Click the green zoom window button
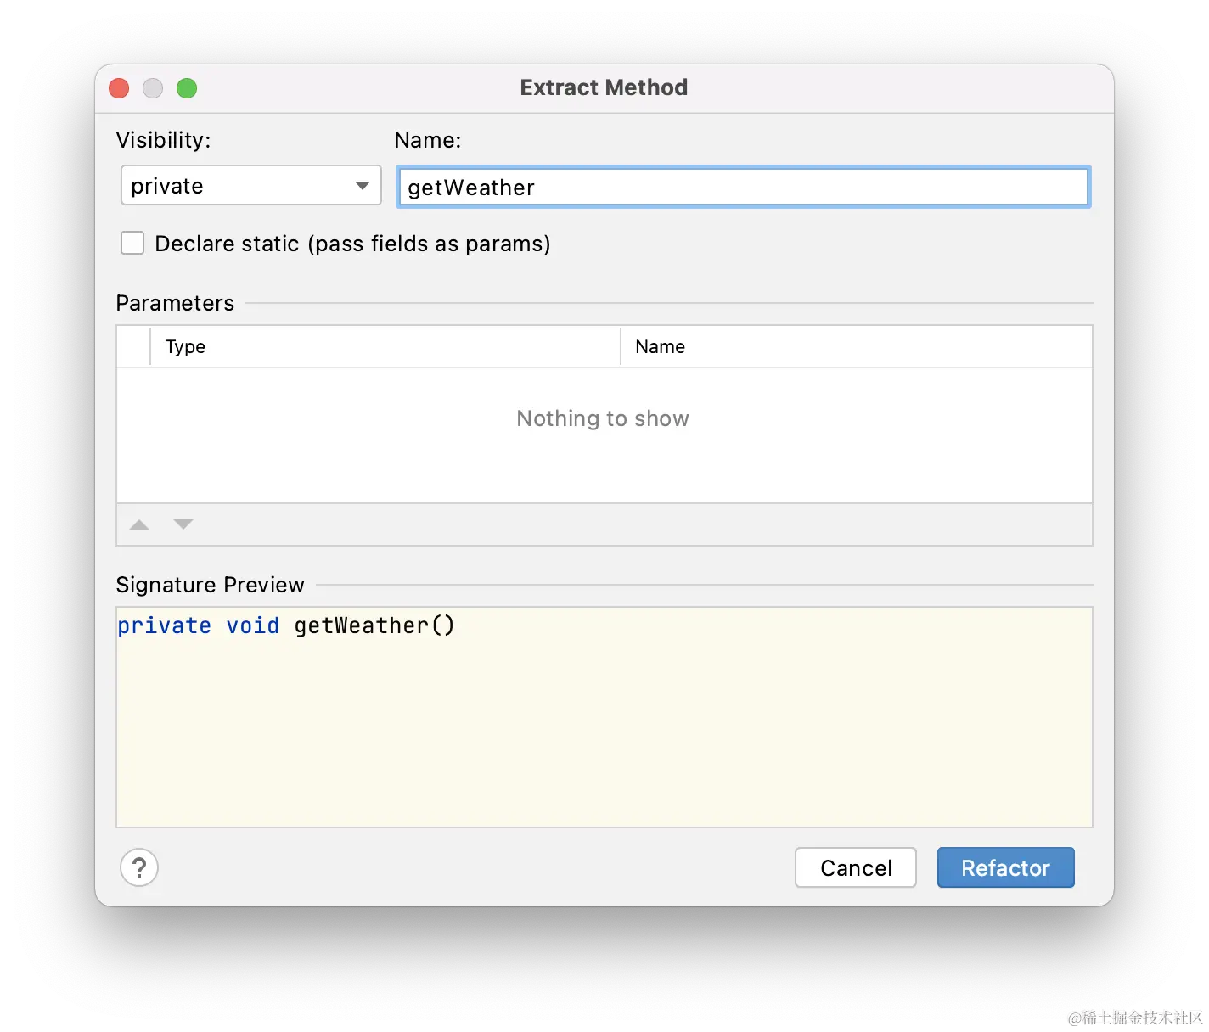The image size is (1209, 1032). click(187, 88)
